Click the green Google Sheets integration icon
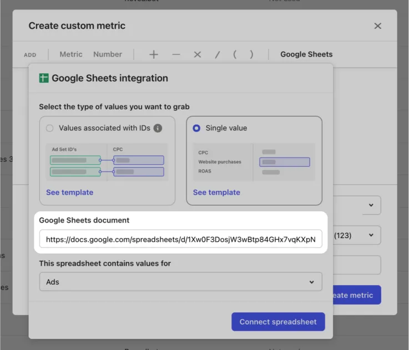This screenshot has width=409, height=350. tap(44, 78)
